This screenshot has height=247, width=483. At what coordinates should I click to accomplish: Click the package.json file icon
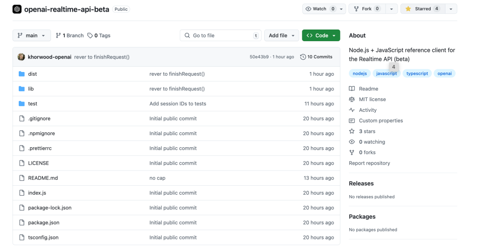[21, 222]
